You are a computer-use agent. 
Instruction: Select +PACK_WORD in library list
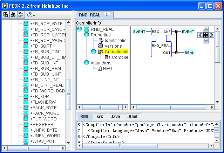[x=45, y=113]
